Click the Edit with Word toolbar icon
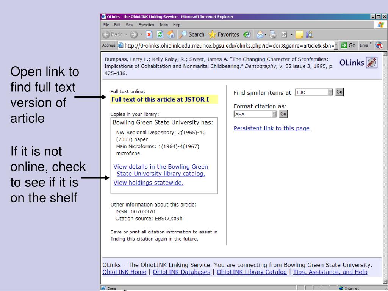 (x=284, y=34)
